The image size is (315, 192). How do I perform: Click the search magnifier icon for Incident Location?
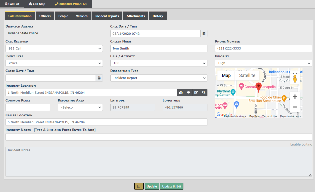(x=204, y=93)
